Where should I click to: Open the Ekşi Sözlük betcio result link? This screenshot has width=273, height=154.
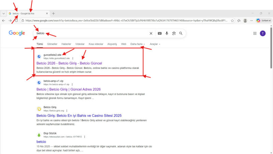tap(41, 142)
